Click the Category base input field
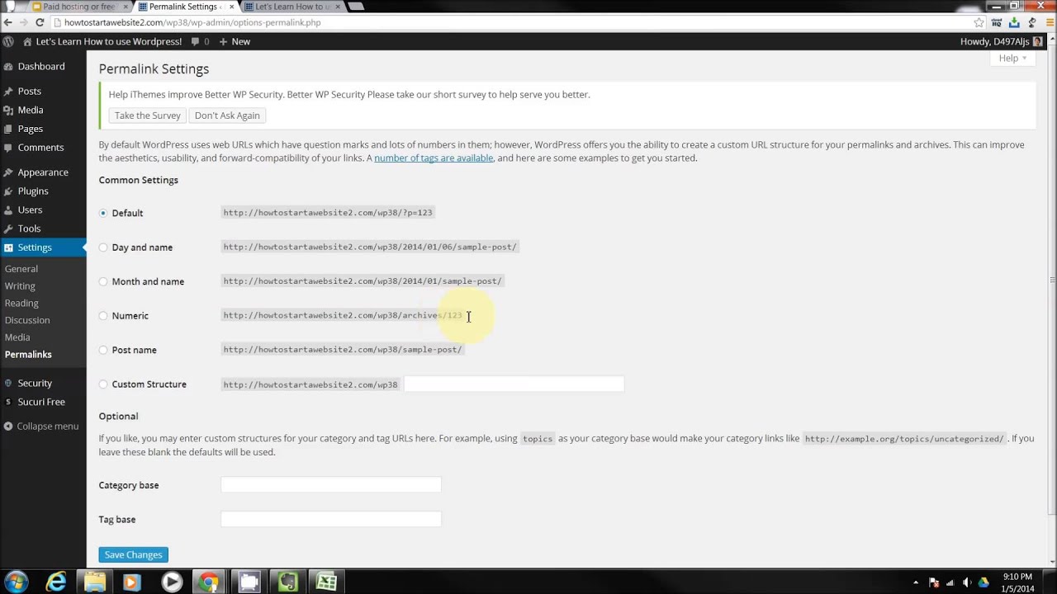Image resolution: width=1057 pixels, height=594 pixels. [331, 485]
